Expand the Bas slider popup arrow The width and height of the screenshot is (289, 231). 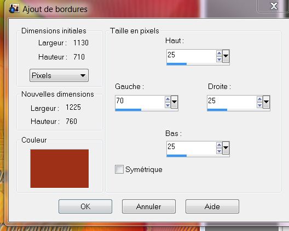click(226, 147)
